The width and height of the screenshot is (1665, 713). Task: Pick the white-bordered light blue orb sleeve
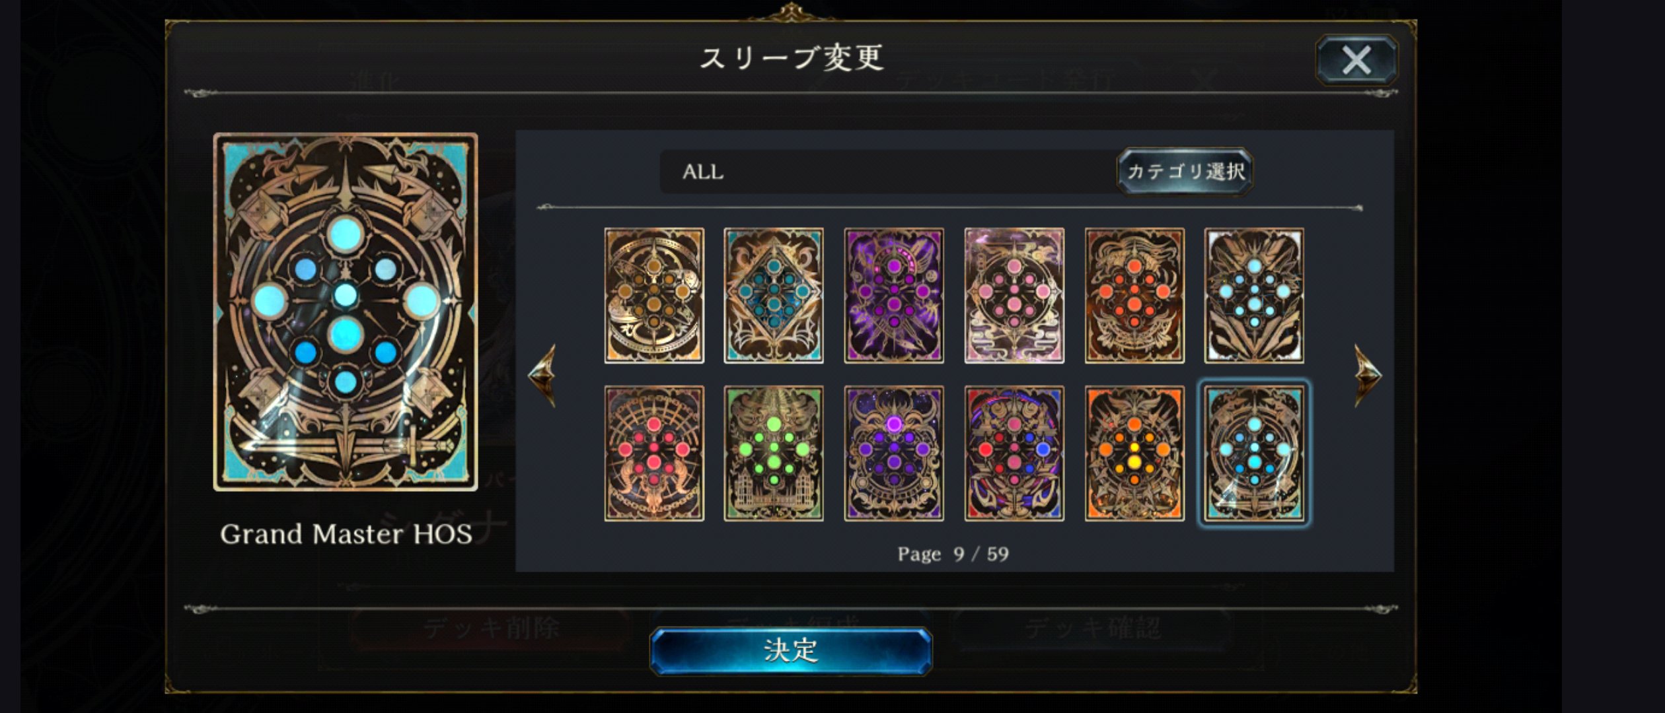(1254, 296)
